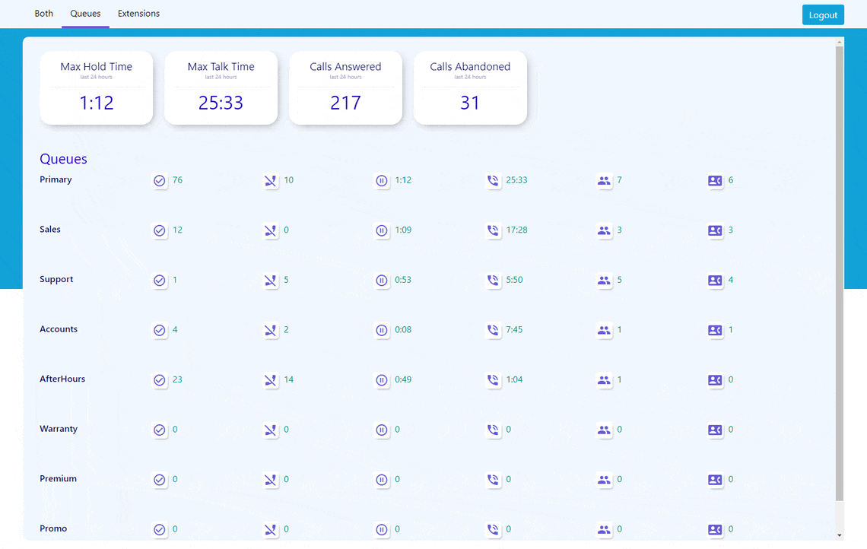Image resolution: width=867 pixels, height=549 pixels.
Task: Click the Calls Abandoned card
Action: point(470,87)
